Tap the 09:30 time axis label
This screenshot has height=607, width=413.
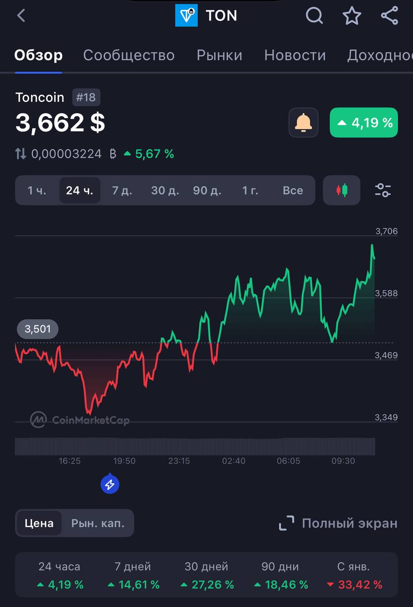[x=343, y=461]
